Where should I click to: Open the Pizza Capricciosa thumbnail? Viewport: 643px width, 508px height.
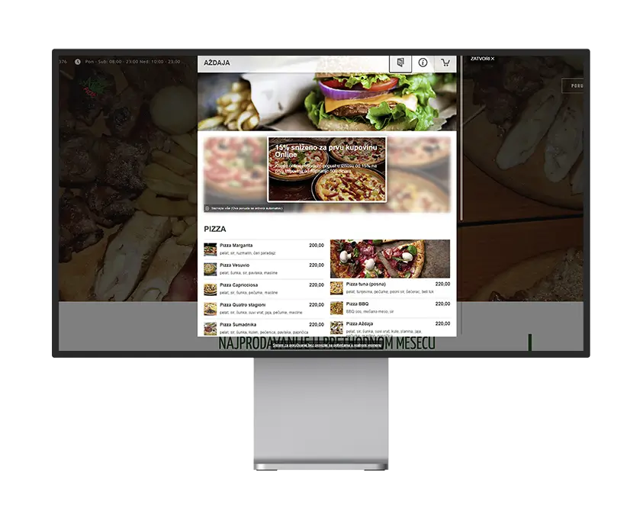211,289
